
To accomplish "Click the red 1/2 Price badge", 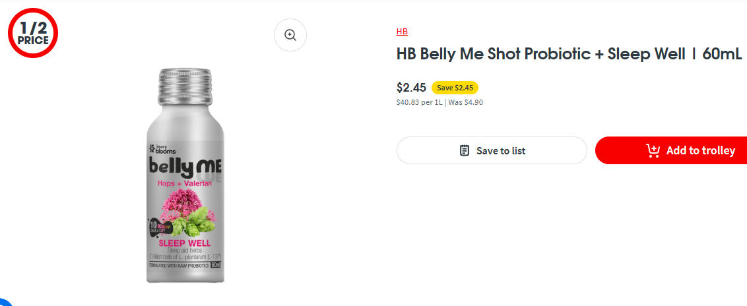I will pyautogui.click(x=33, y=33).
